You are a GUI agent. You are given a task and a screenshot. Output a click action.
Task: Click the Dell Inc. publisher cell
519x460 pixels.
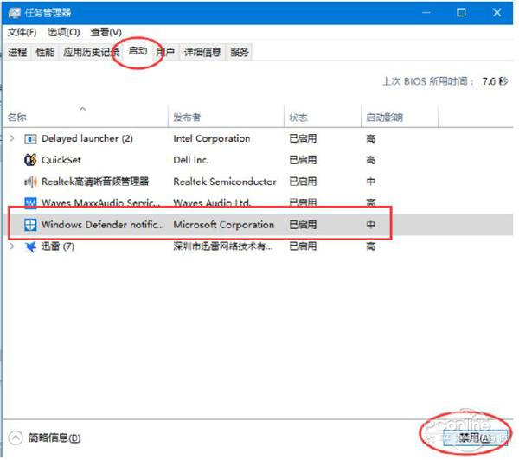pos(191,160)
